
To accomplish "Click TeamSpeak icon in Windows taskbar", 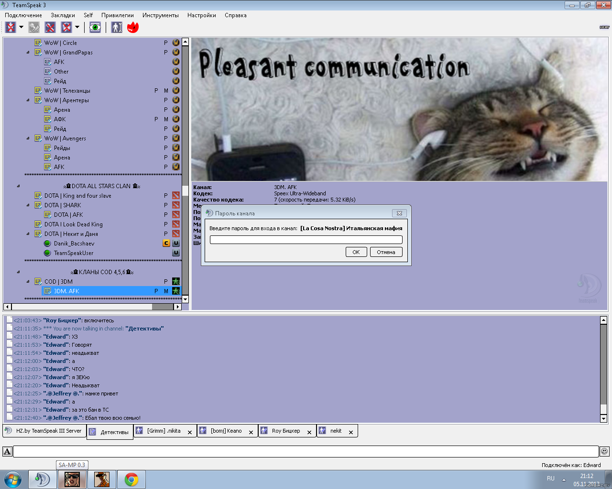I will [43, 479].
